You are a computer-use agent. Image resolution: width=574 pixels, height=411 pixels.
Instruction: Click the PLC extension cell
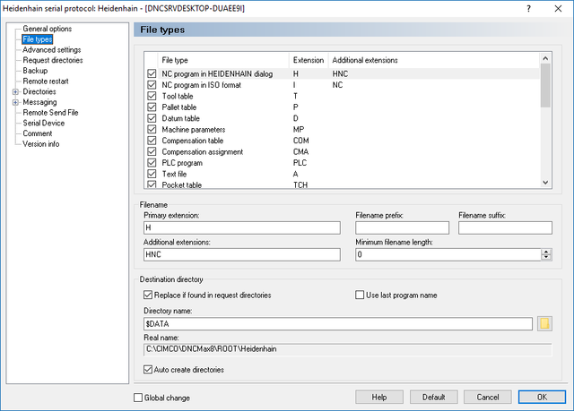(300, 163)
